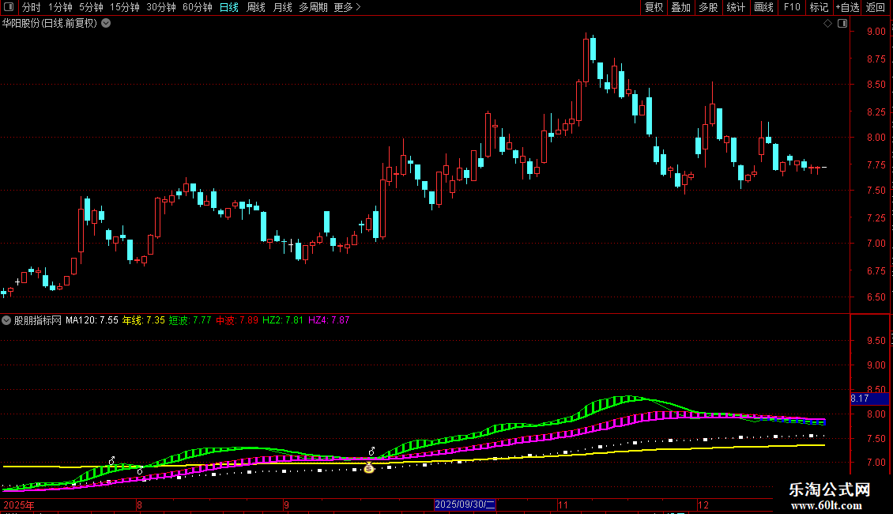The height and width of the screenshot is (514, 893).
Task: Click the diamond icon in chart corner
Action: pyautogui.click(x=827, y=24)
